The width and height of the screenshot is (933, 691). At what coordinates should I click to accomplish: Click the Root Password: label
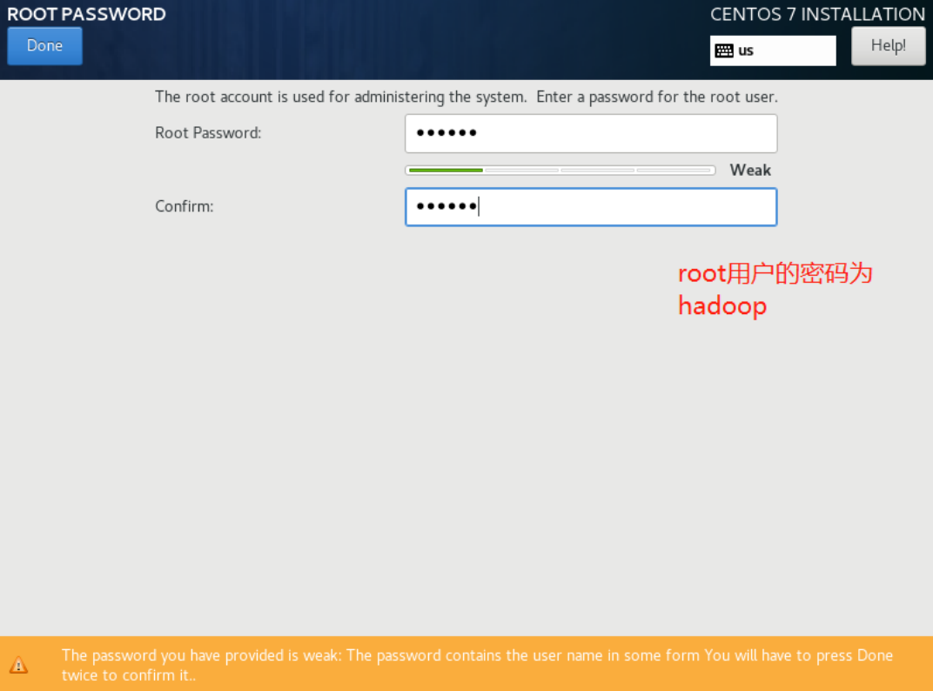tap(208, 133)
